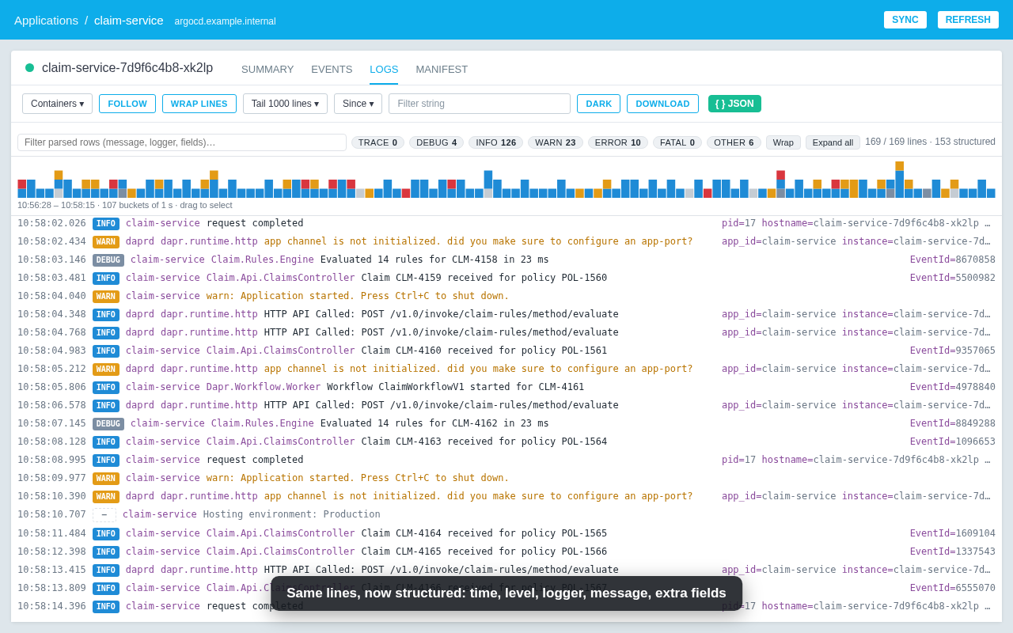Click the message Claim CLM-4164 received
The height and width of the screenshot is (633, 1013).
pos(484,533)
